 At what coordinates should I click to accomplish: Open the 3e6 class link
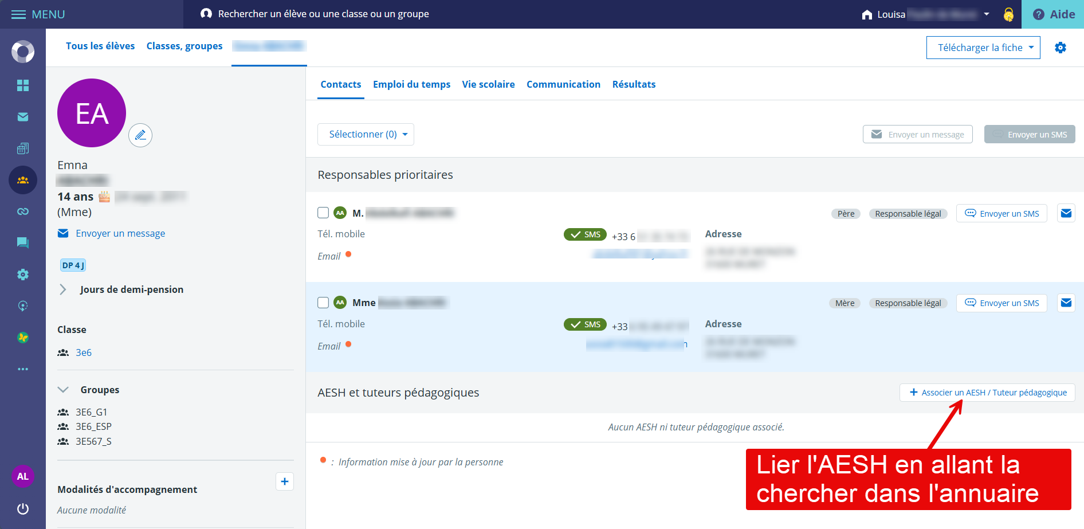click(84, 352)
